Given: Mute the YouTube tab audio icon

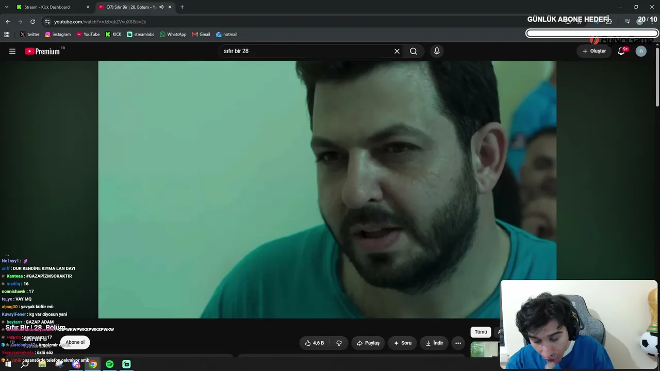Looking at the screenshot, I should (161, 7).
